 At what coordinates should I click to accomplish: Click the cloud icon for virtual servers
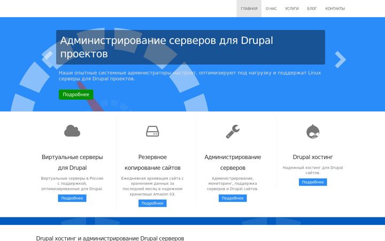coord(72,131)
